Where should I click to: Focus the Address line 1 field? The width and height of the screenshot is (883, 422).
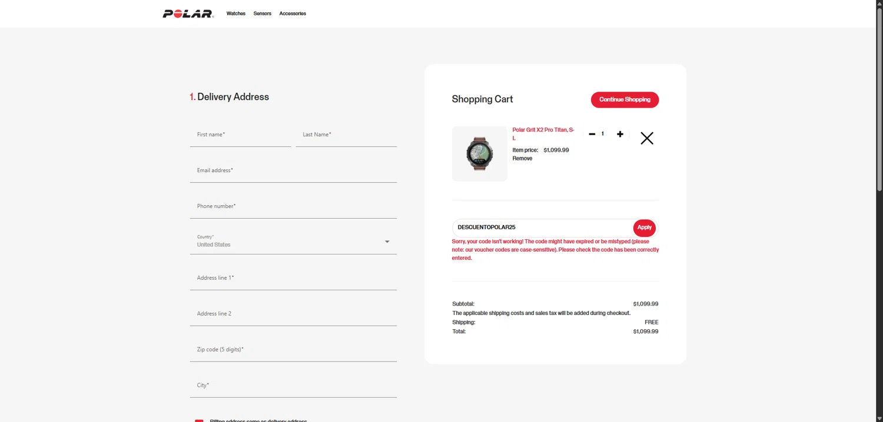click(293, 278)
